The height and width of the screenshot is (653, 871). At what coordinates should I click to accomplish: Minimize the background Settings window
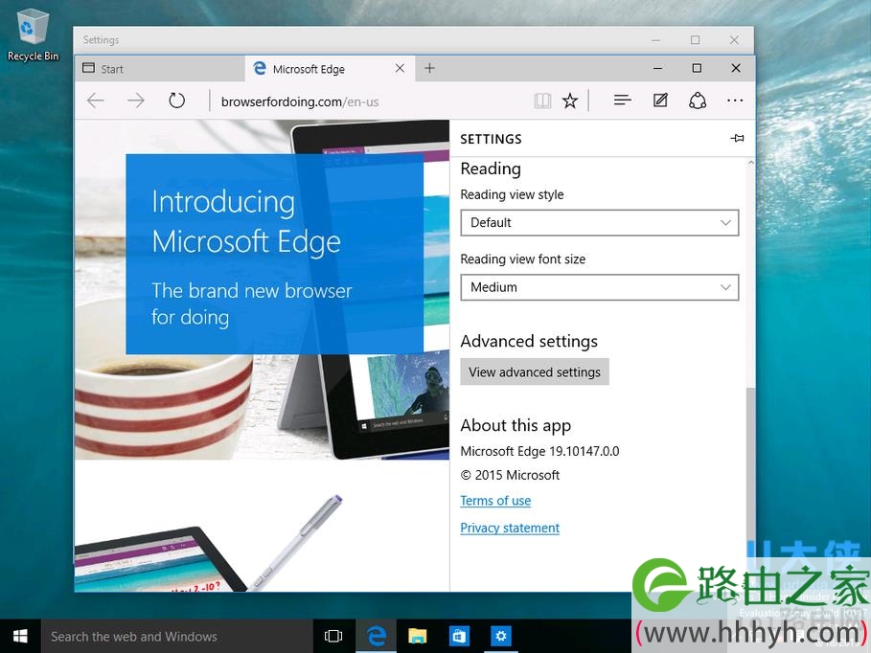tap(656, 40)
